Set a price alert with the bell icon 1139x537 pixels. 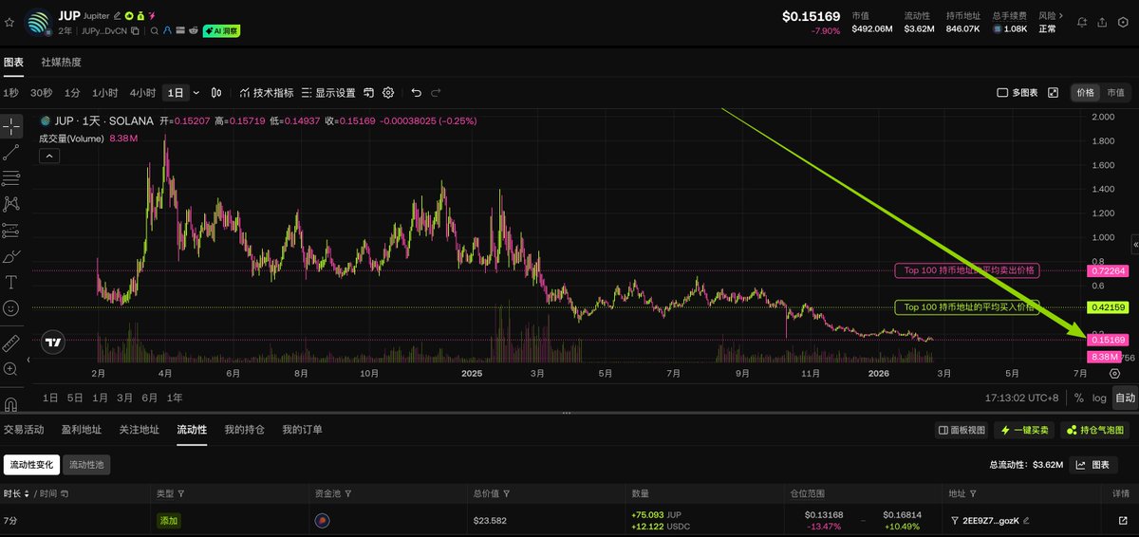click(1082, 22)
